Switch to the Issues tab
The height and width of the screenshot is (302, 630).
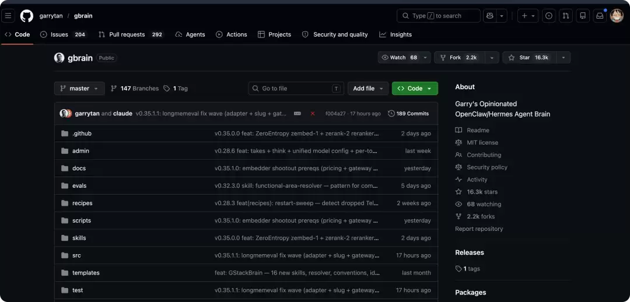pyautogui.click(x=64, y=34)
